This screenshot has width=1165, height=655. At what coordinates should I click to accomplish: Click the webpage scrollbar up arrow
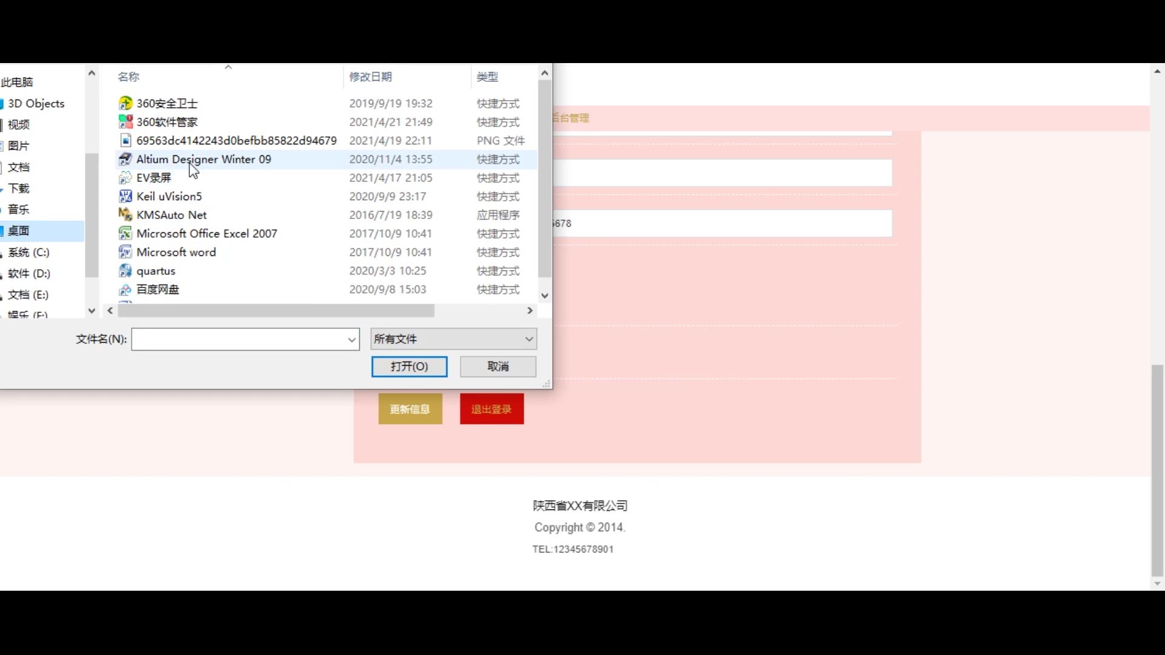pyautogui.click(x=1157, y=71)
